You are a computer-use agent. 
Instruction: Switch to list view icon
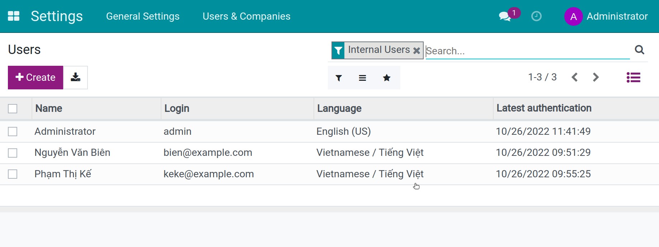pos(633,78)
